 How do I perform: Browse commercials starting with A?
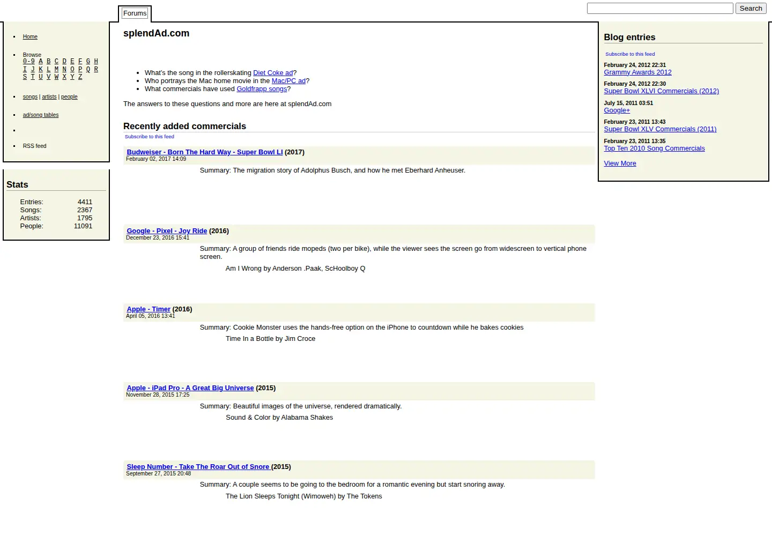point(41,62)
